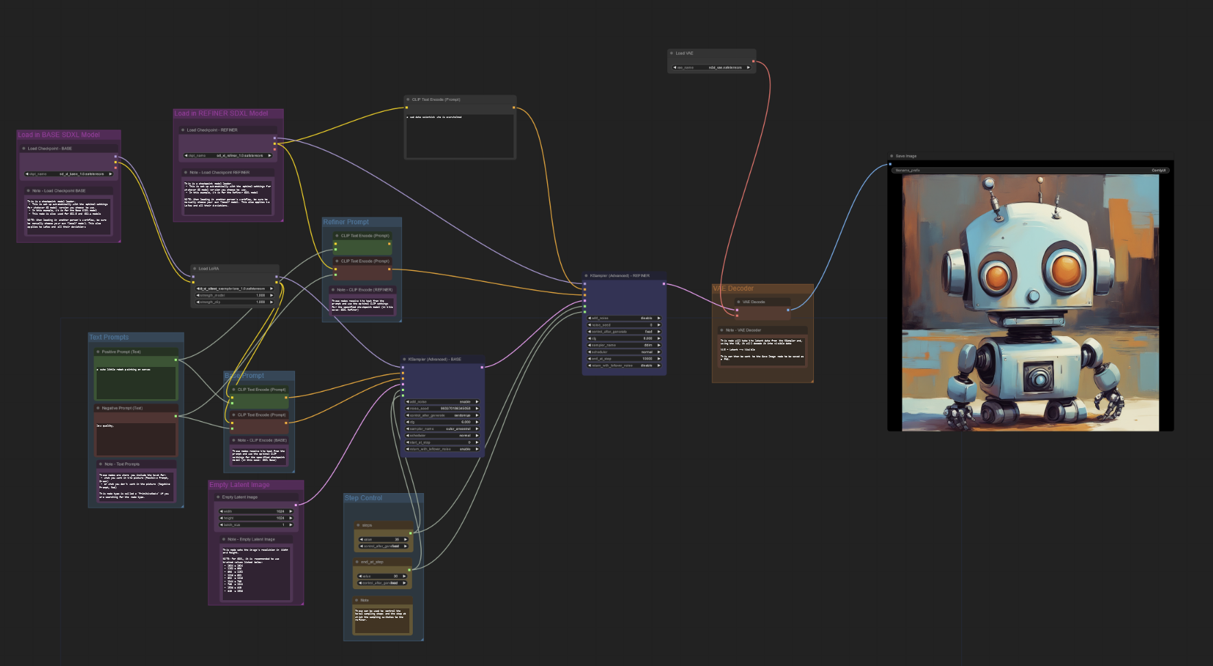Screen dimensions: 1213x666
Task: Collapse the Load Checkpoint - BASE node dot
Action: 24,148
